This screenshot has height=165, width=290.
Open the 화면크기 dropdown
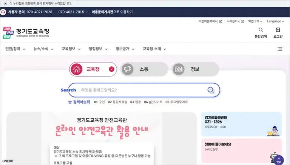255,21
